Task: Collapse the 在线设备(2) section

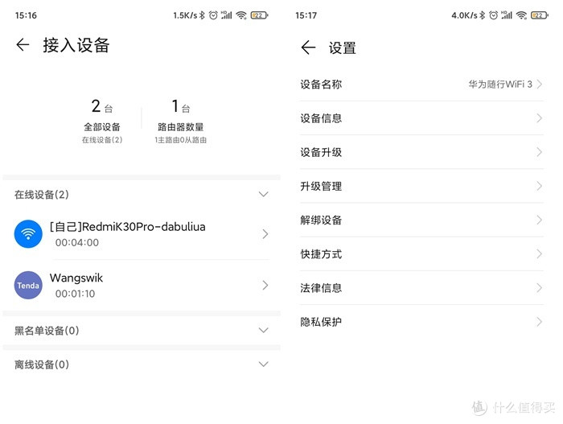Action: click(263, 194)
